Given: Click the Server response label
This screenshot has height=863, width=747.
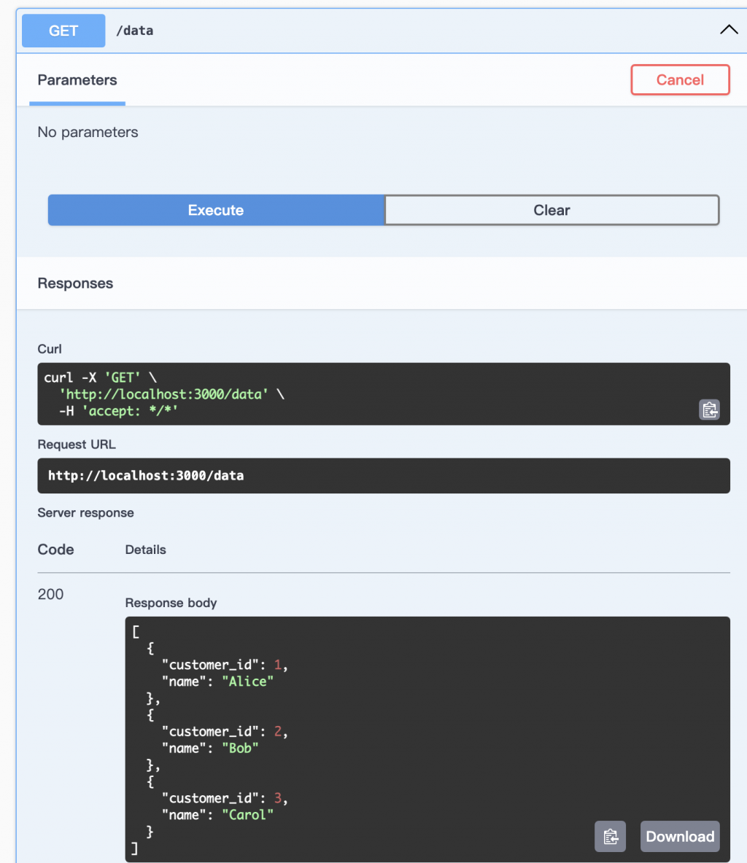Looking at the screenshot, I should pos(85,512).
